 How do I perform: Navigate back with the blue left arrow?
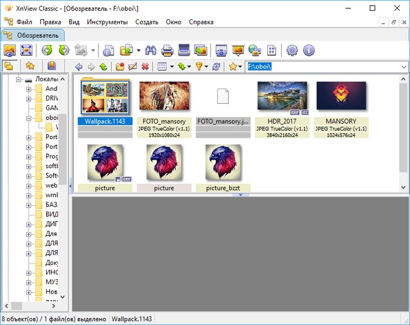tap(78, 67)
